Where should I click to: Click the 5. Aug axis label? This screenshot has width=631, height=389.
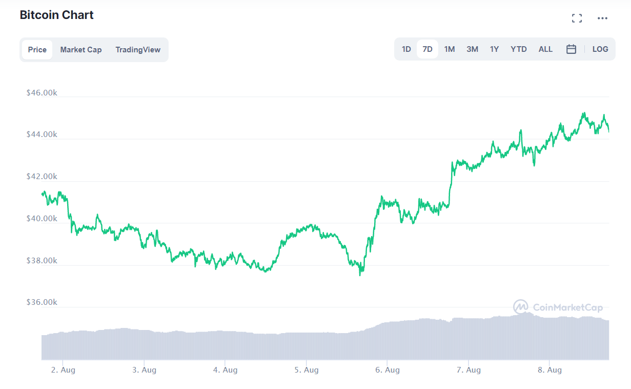(x=307, y=369)
